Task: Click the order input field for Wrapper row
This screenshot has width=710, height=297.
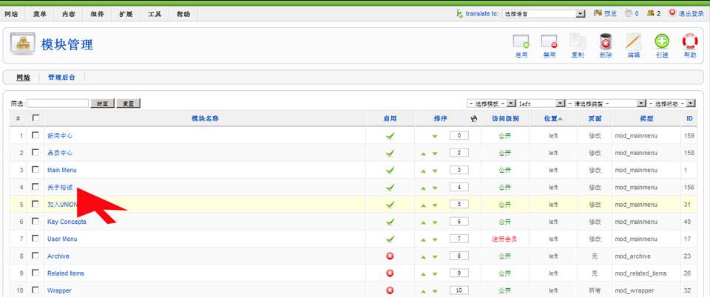Action: click(x=459, y=290)
